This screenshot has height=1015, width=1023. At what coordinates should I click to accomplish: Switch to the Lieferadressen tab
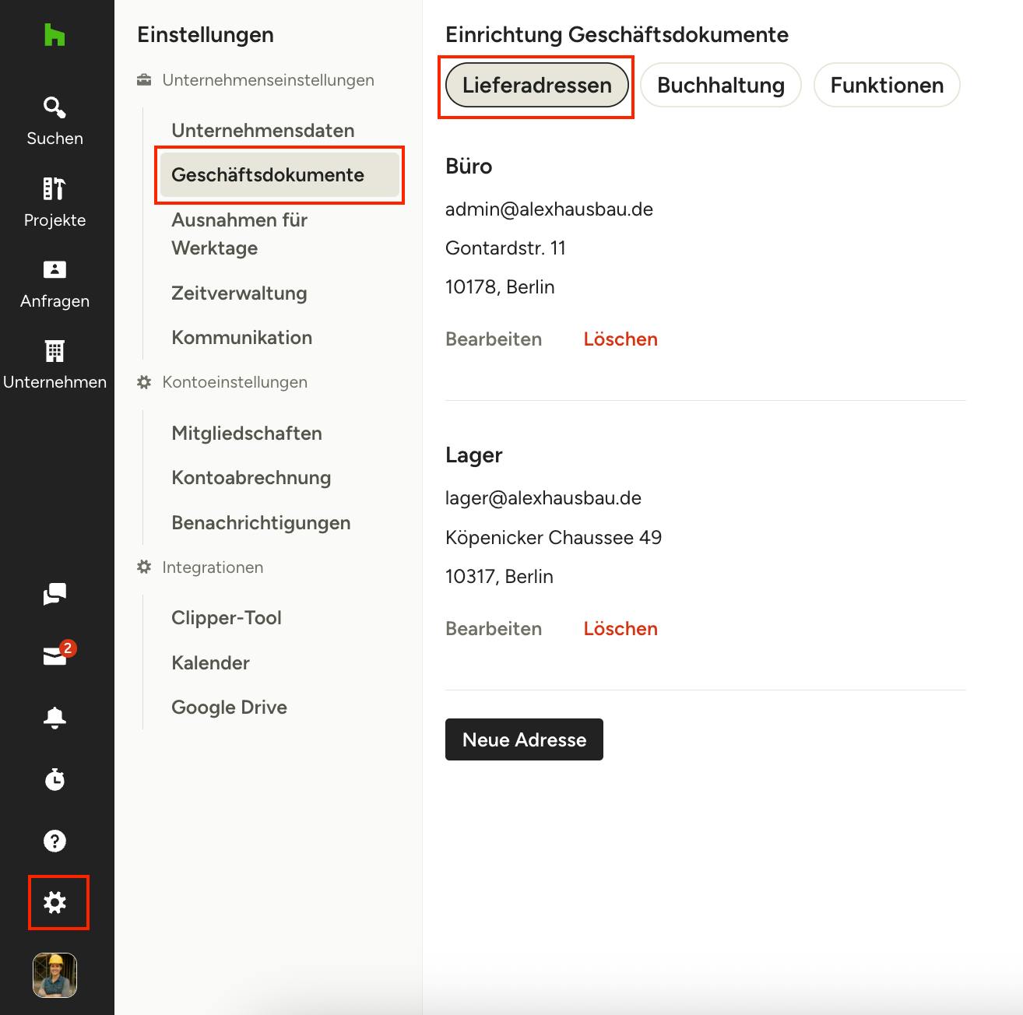(x=537, y=86)
